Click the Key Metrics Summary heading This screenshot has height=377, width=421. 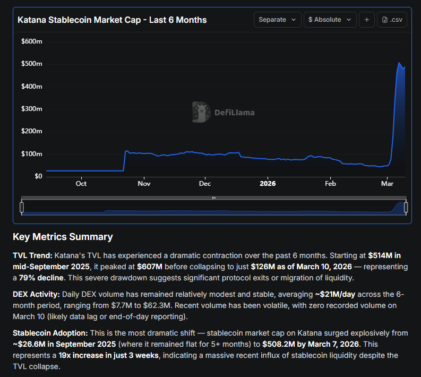click(63, 237)
